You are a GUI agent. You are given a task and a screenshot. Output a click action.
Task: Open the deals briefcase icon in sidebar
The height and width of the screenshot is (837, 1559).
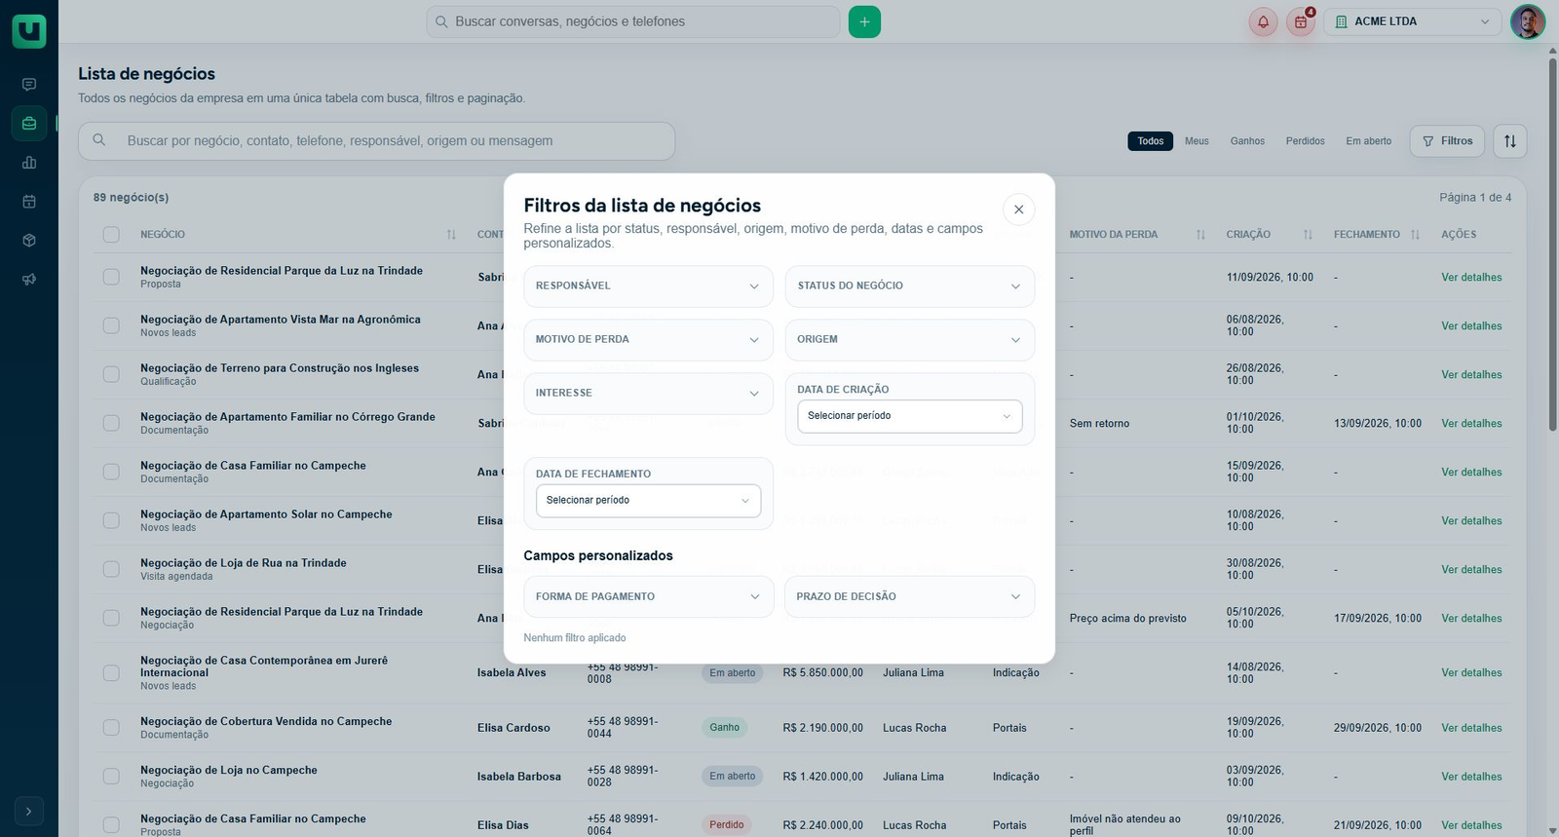point(29,124)
